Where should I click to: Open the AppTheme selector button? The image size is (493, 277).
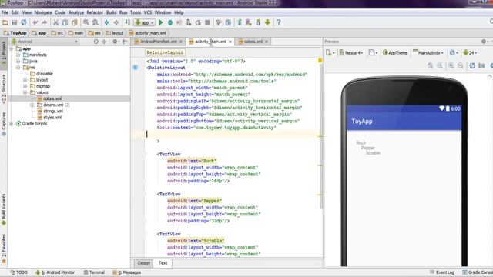point(395,53)
